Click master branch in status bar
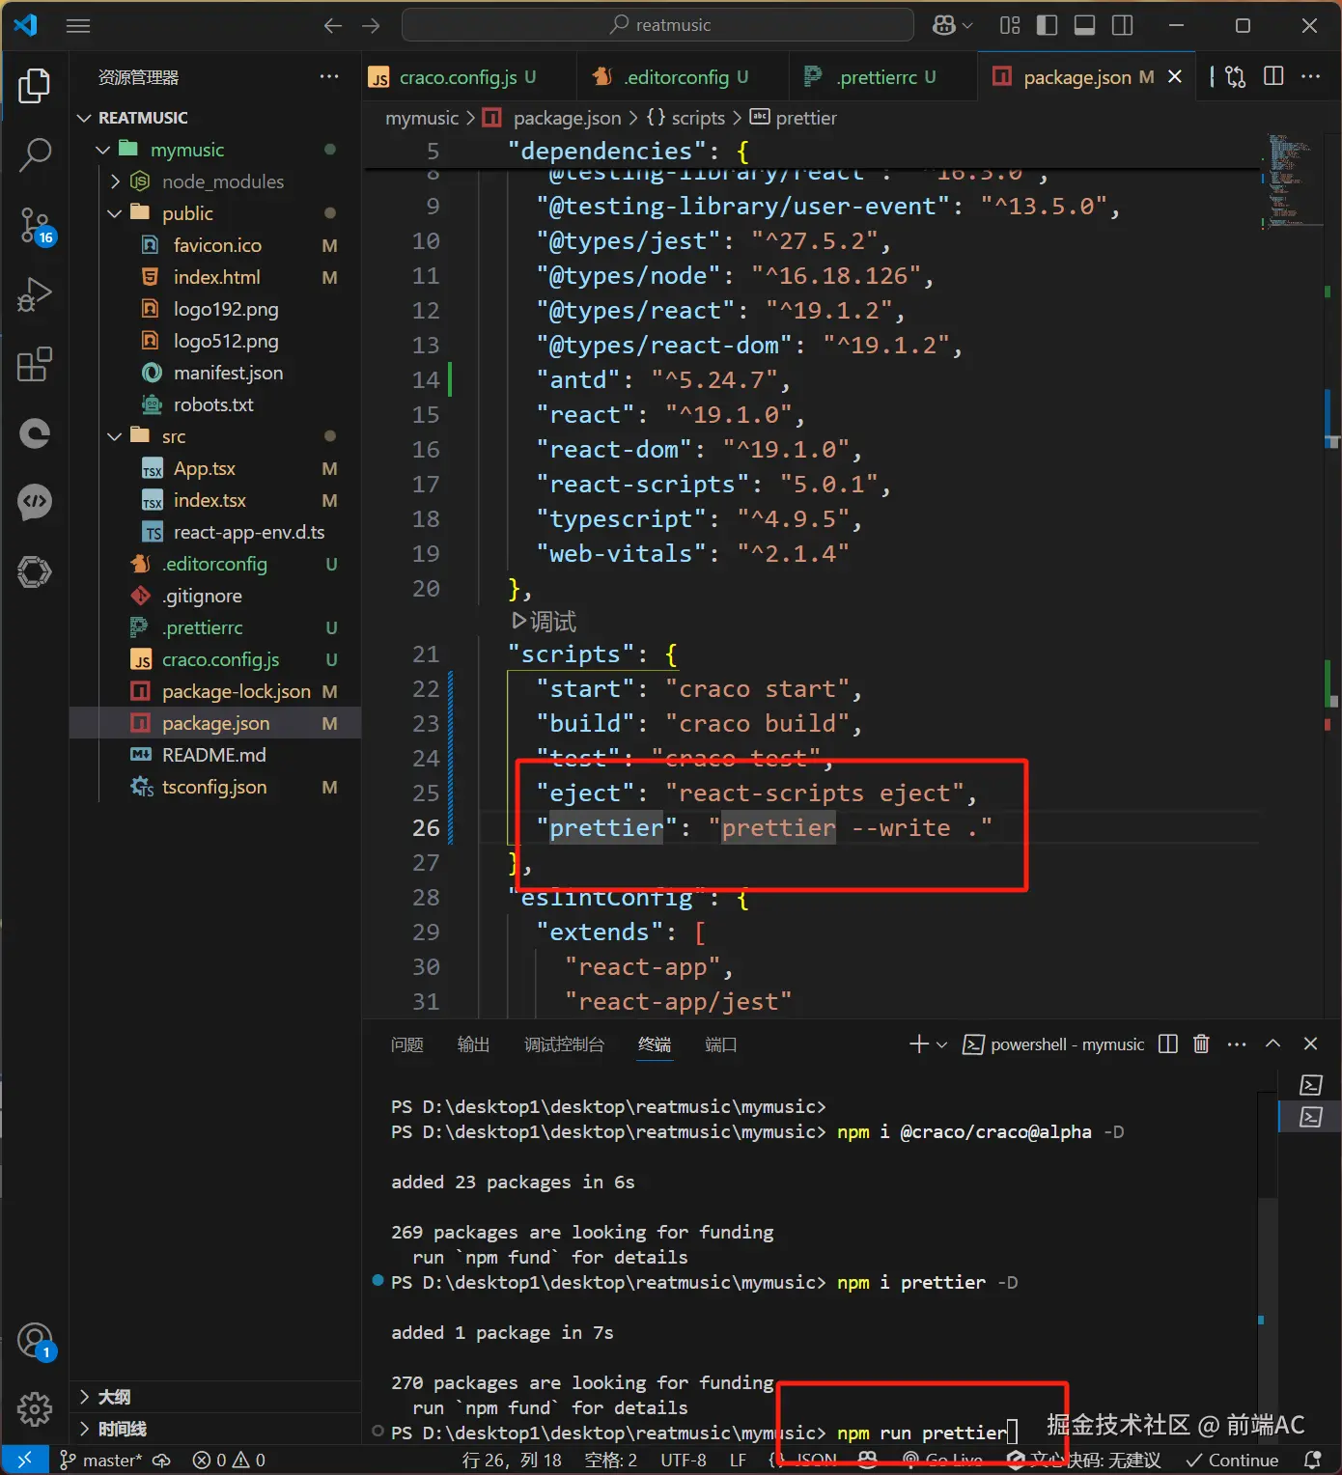1342x1475 pixels. point(101,1461)
